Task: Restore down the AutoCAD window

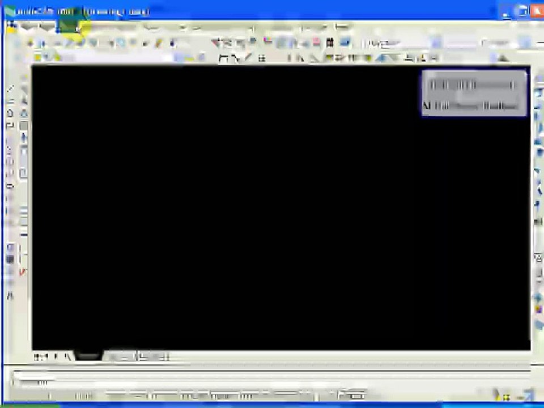Action: click(521, 12)
